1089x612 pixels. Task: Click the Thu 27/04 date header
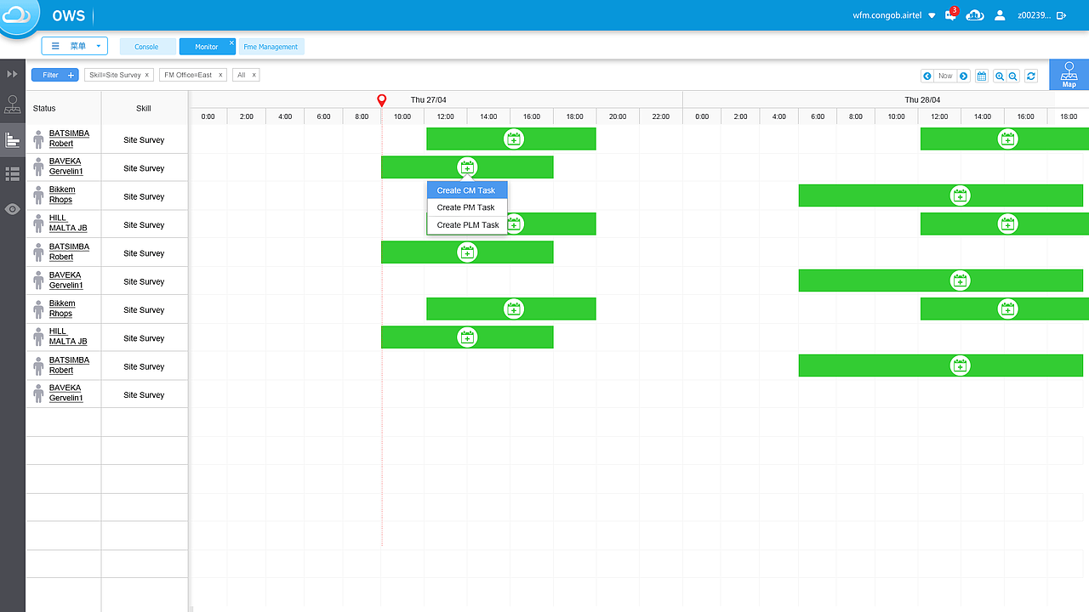click(428, 99)
